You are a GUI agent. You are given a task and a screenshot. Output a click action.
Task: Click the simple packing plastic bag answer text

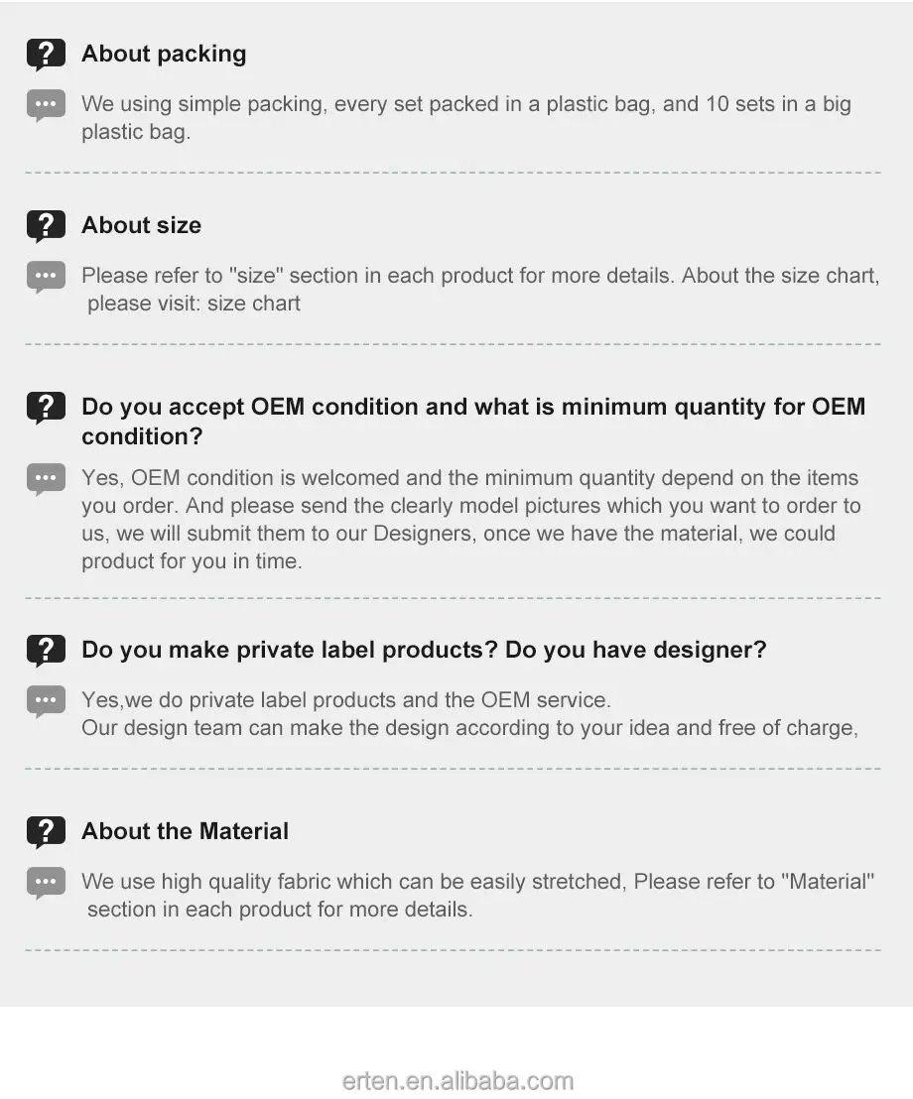pyautogui.click(x=466, y=118)
